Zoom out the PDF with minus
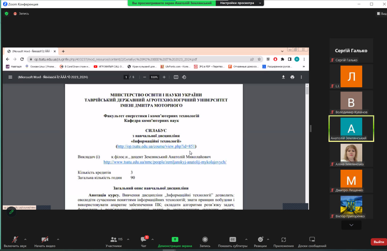Viewport: 387px width, 251px height. (145, 77)
